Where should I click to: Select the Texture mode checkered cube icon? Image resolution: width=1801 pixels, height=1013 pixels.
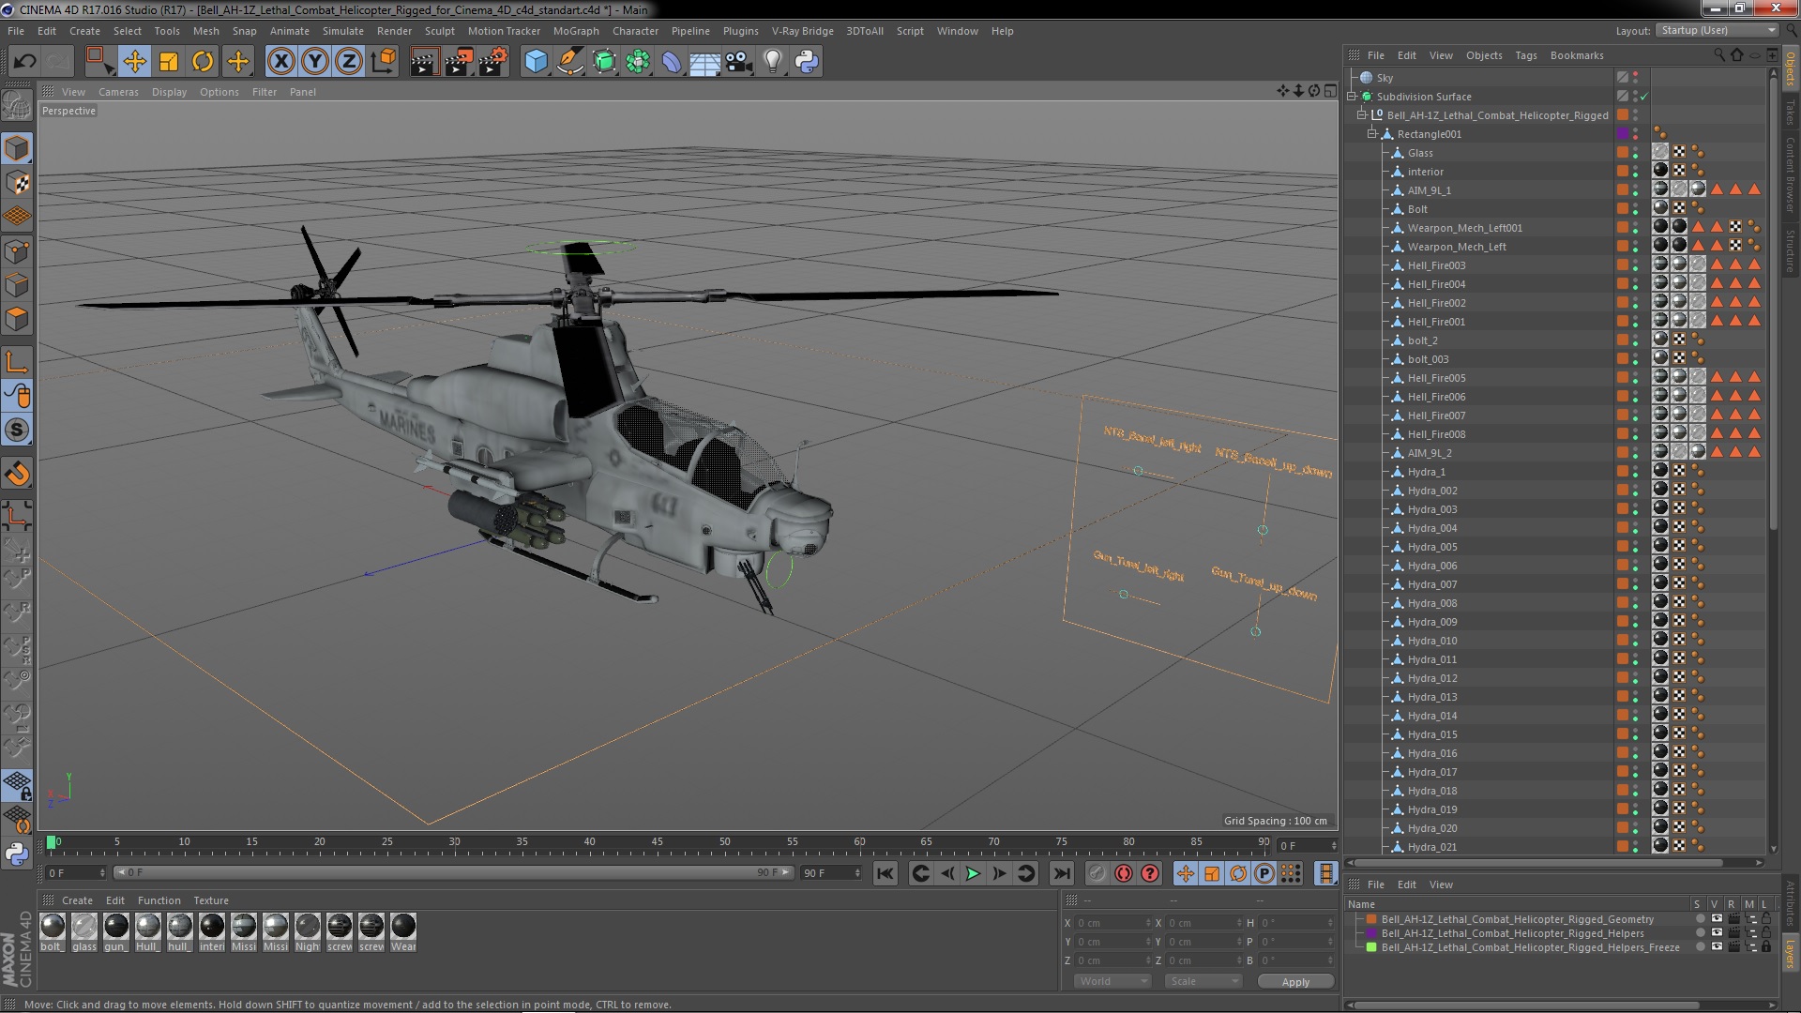(17, 183)
